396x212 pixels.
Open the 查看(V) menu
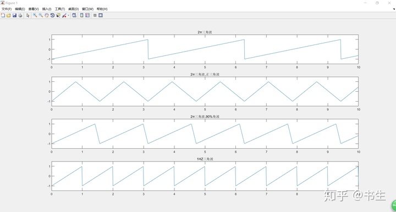34,9
